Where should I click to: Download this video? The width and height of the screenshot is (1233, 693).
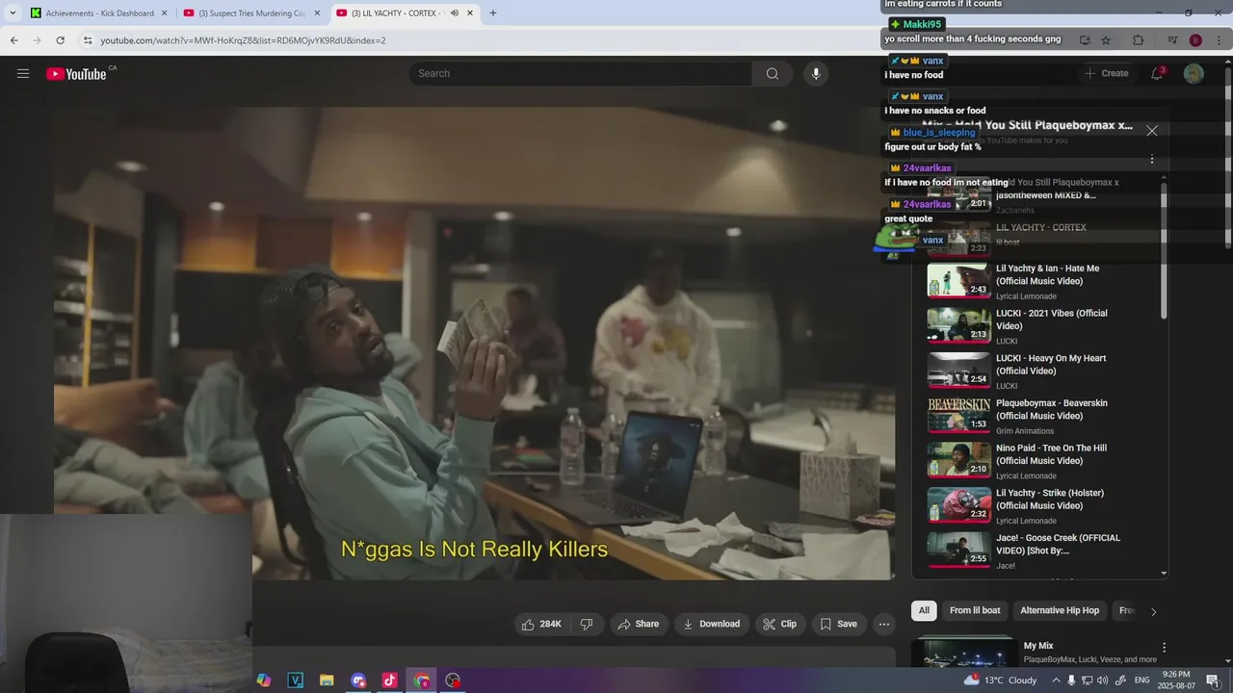point(711,624)
